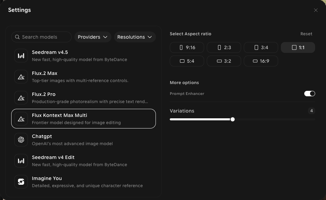Choose the Flux.2 Max model
The height and width of the screenshot is (200, 326).
coord(84,77)
